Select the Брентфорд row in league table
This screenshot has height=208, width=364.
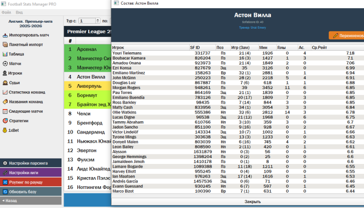point(88,123)
